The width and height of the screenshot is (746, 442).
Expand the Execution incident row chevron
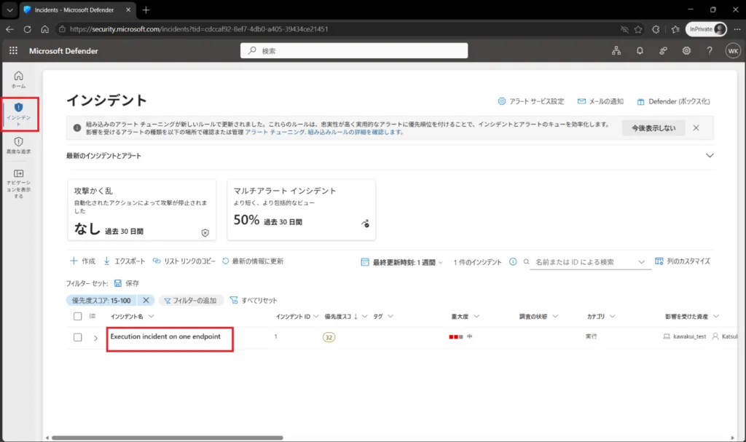[95, 338]
